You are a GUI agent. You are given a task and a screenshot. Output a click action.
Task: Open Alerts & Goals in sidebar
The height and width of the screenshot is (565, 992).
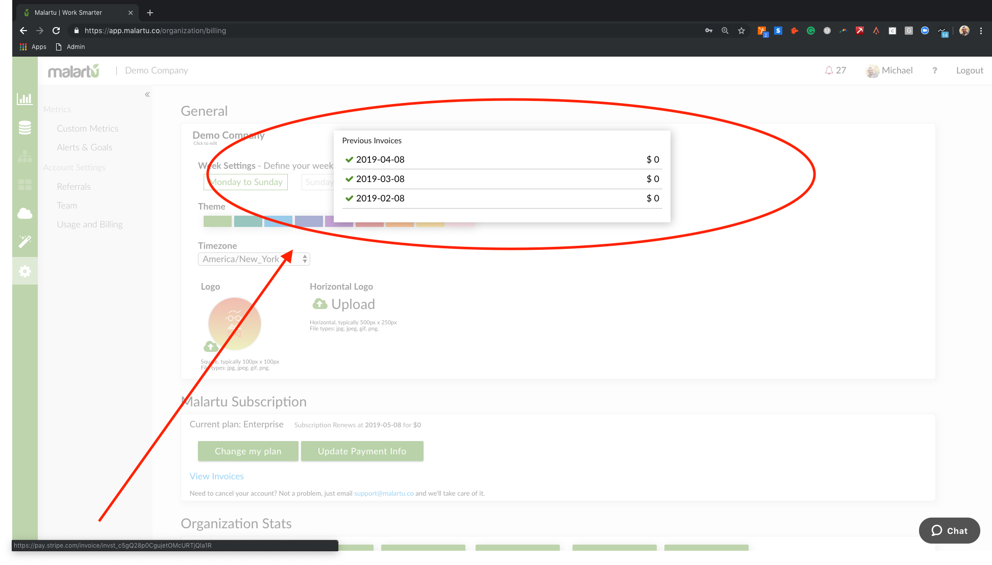(84, 147)
